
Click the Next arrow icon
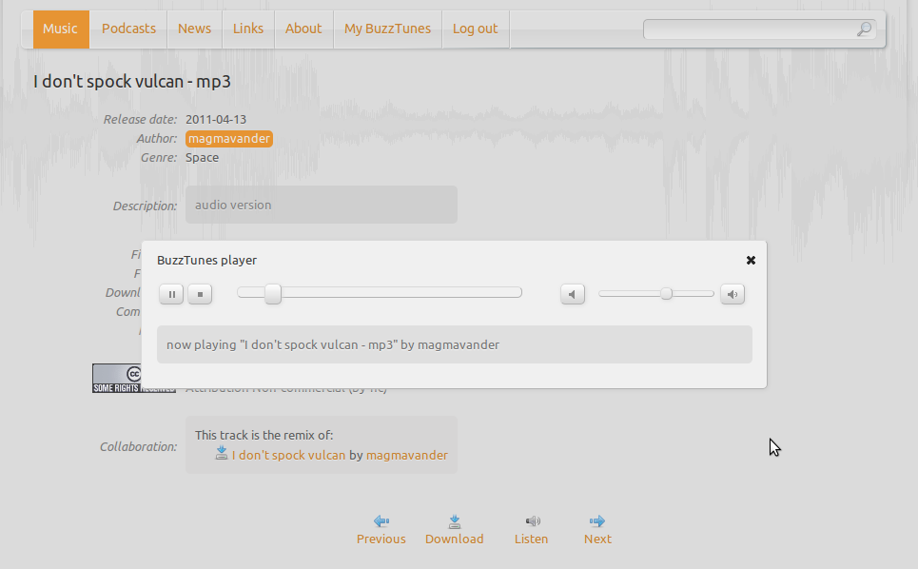click(x=597, y=521)
